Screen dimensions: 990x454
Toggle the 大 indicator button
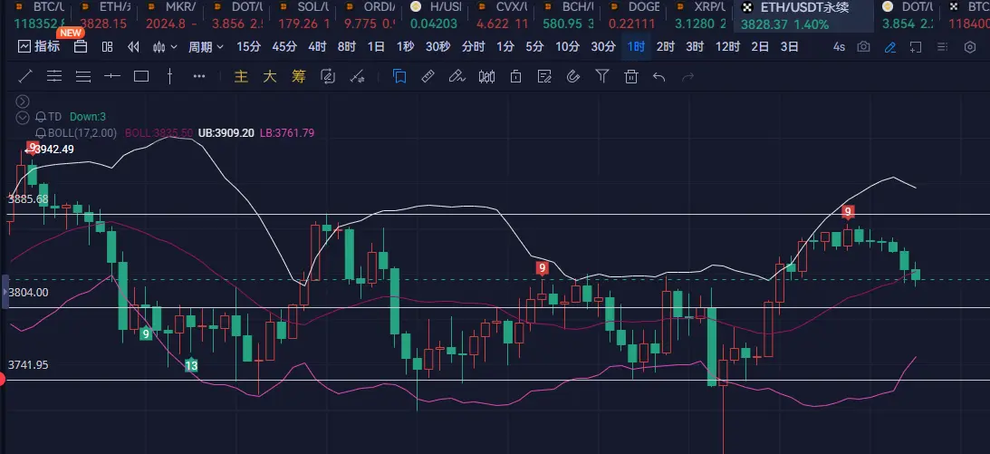(x=270, y=76)
